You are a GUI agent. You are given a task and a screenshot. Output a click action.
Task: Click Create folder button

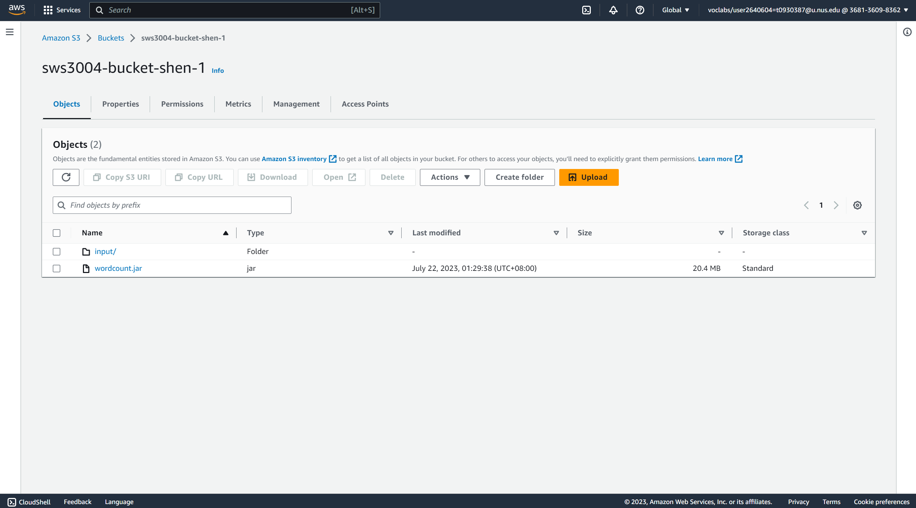pyautogui.click(x=519, y=177)
